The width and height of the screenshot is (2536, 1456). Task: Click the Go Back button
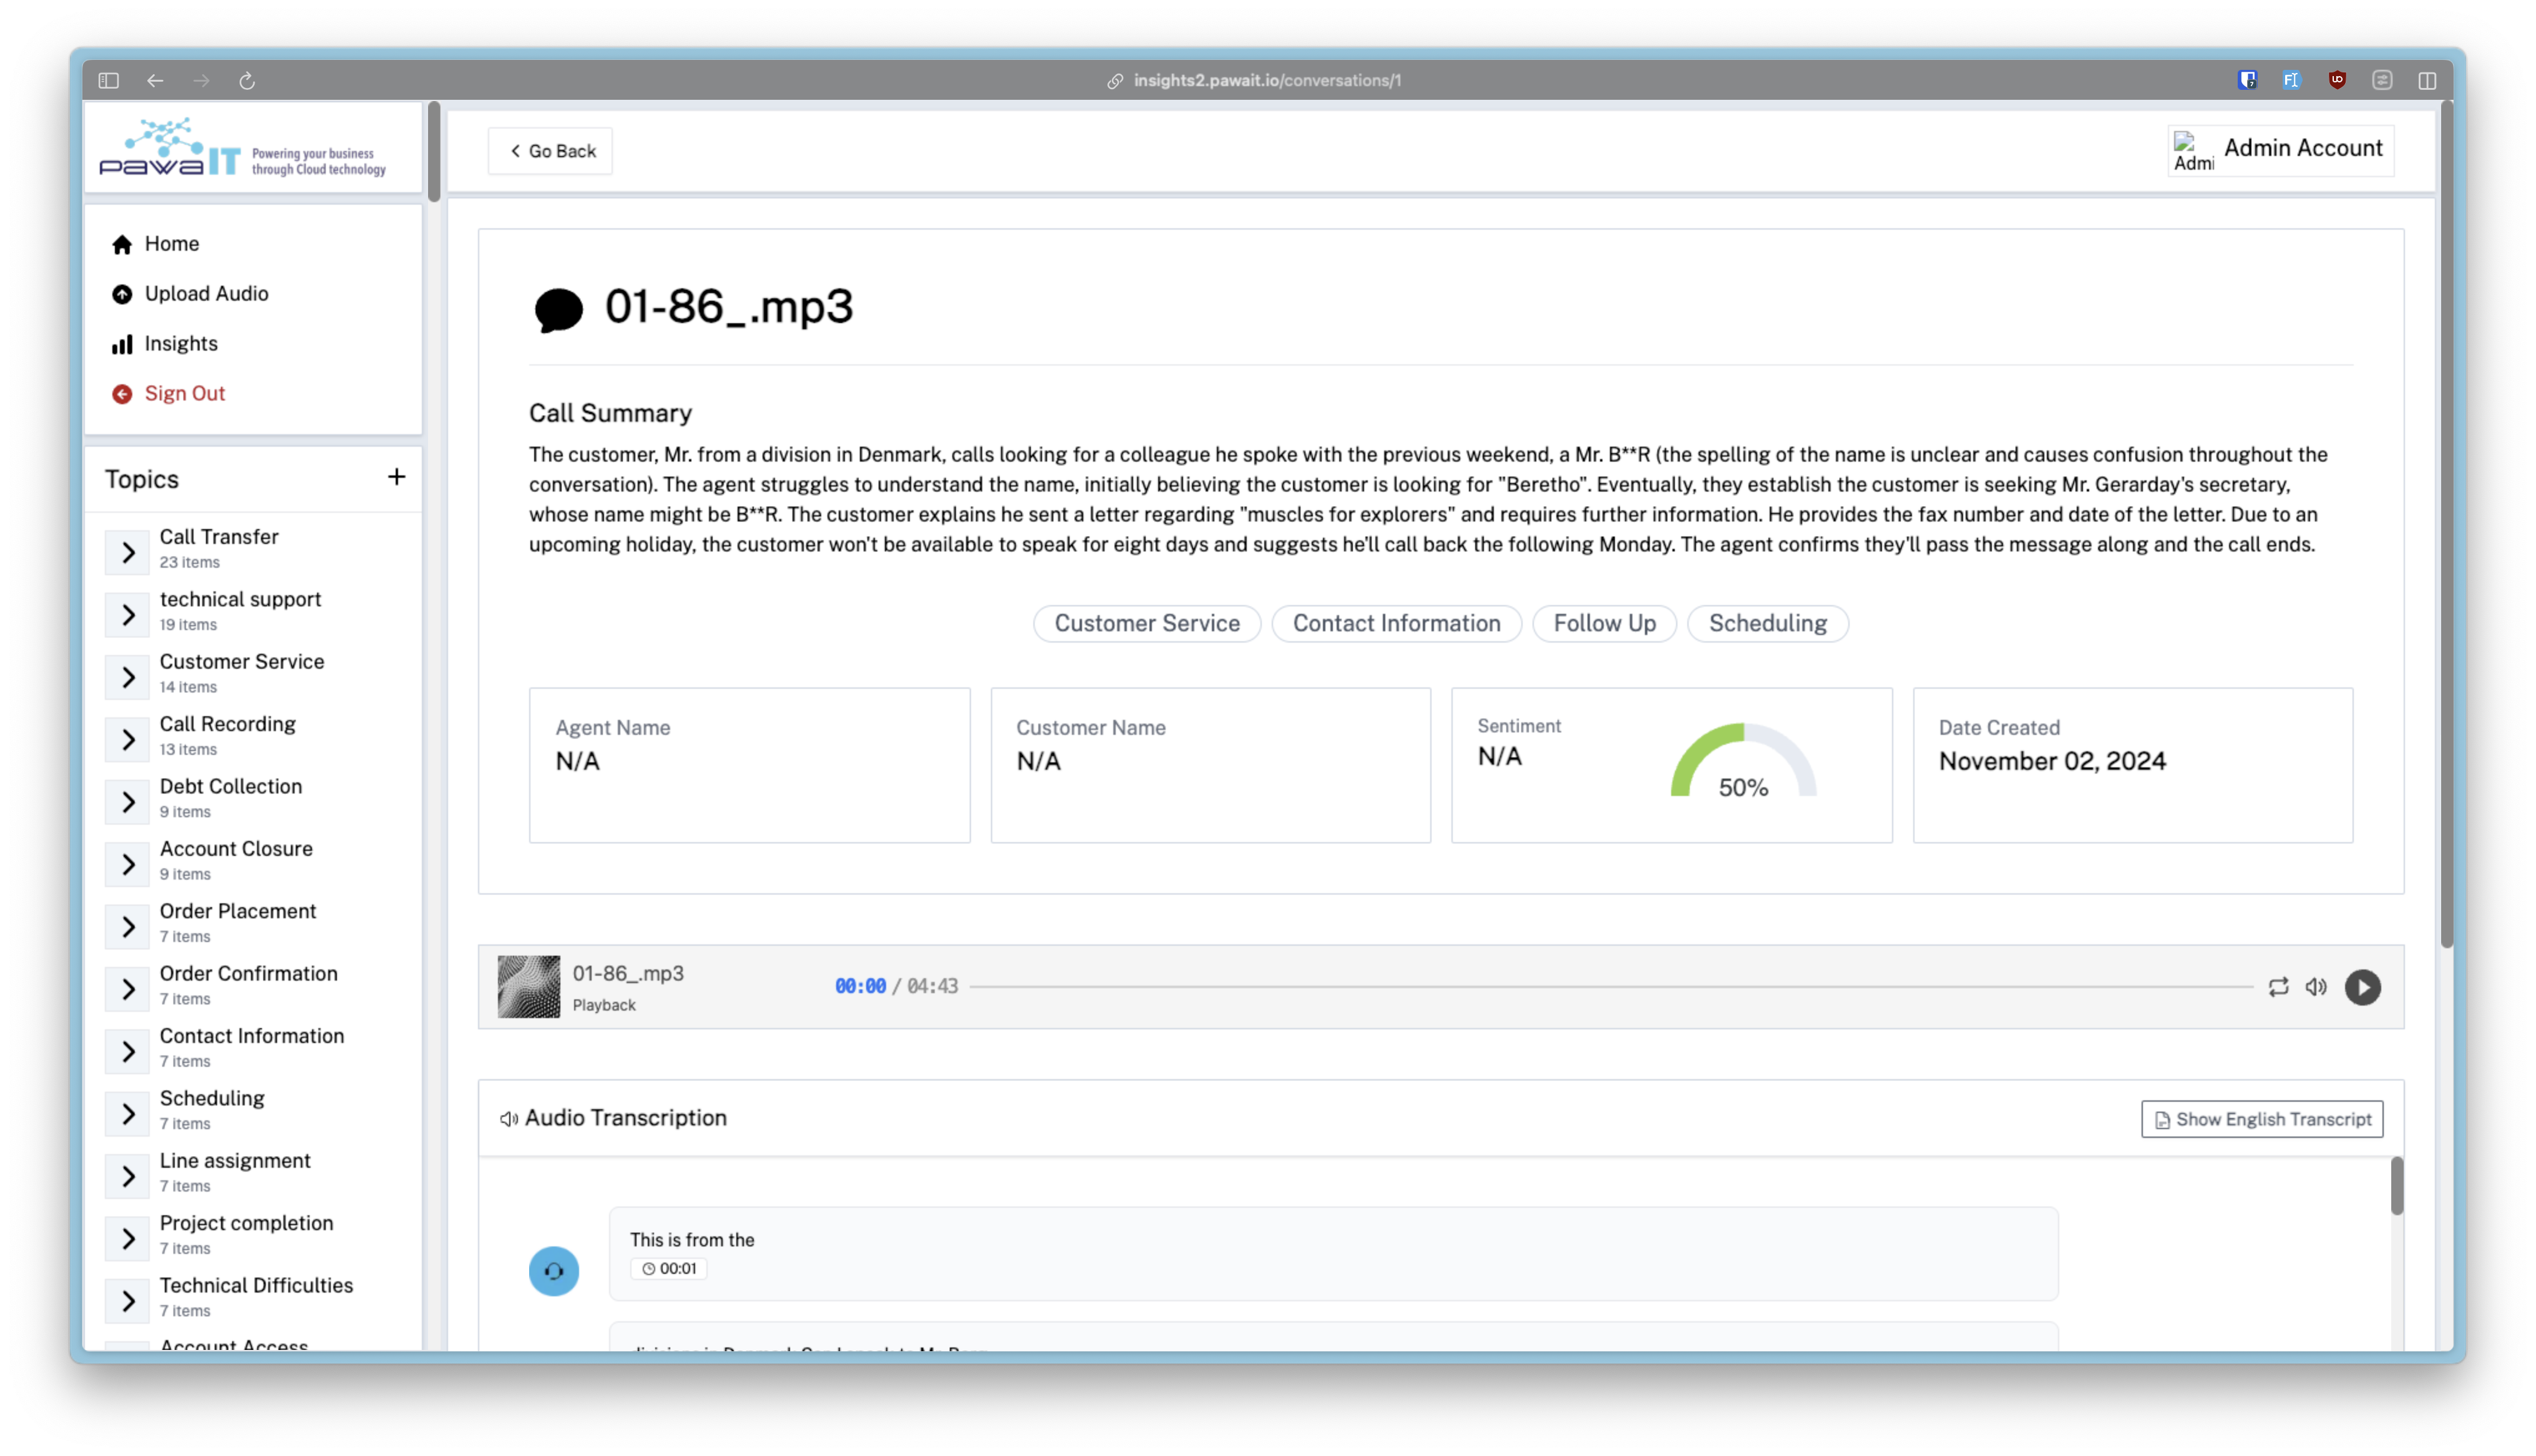(x=551, y=151)
